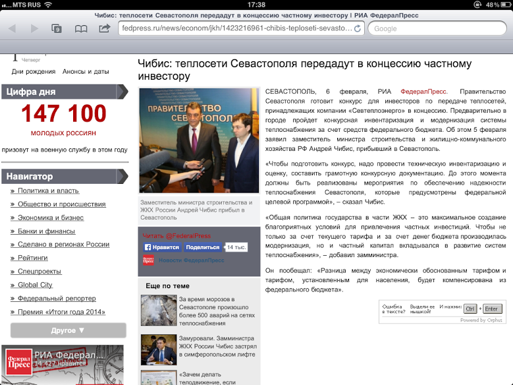Open the tabs pages icon showing 9
Image resolution: width=513 pixels, height=385 pixels.
57,28
